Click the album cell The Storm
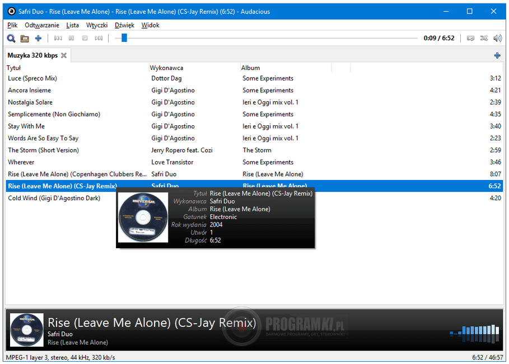Viewport: 509px width, 364px height. pyautogui.click(x=257, y=150)
